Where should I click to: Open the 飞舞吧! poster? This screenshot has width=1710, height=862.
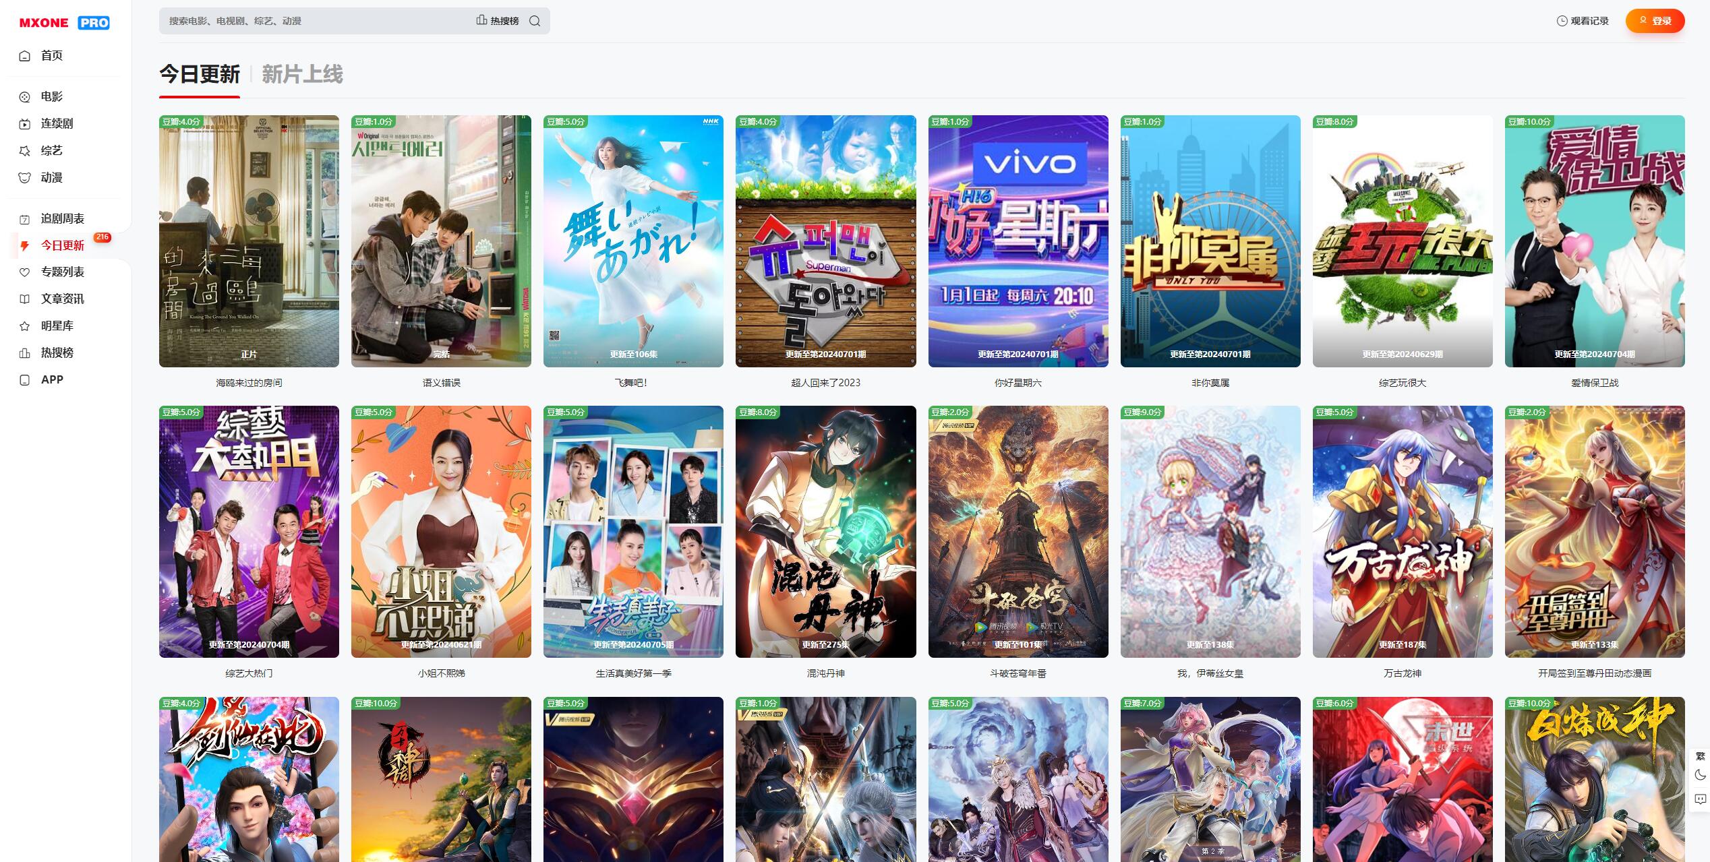[x=633, y=241]
